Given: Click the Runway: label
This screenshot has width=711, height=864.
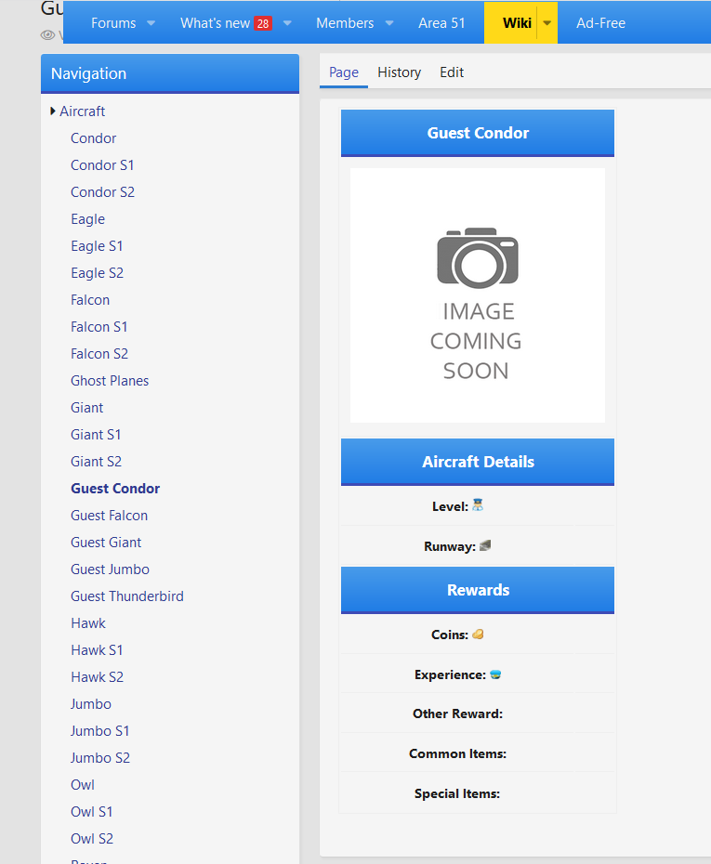Looking at the screenshot, I should (x=450, y=546).
